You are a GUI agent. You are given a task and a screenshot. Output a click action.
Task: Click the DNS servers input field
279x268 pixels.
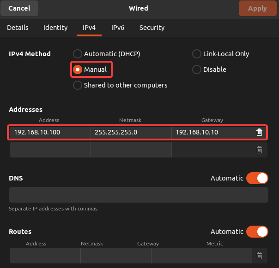pyautogui.click(x=139, y=195)
